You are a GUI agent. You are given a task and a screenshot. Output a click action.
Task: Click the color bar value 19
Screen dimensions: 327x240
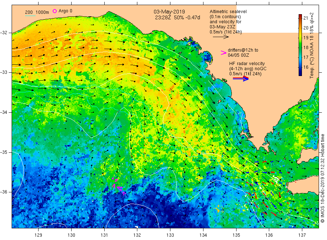click(306, 37)
